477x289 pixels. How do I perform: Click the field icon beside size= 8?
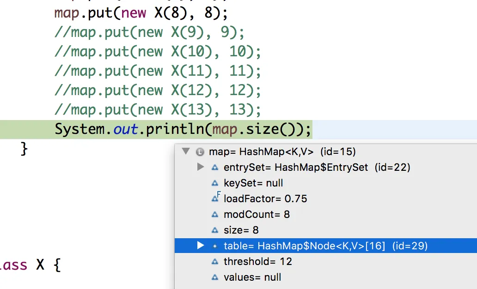point(215,230)
